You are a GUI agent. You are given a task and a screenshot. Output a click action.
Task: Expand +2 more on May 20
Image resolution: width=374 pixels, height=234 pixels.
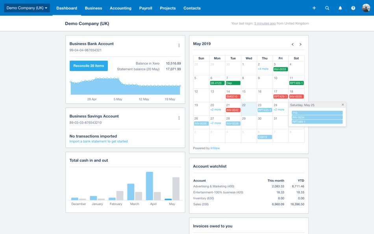pyautogui.click(x=215, y=110)
